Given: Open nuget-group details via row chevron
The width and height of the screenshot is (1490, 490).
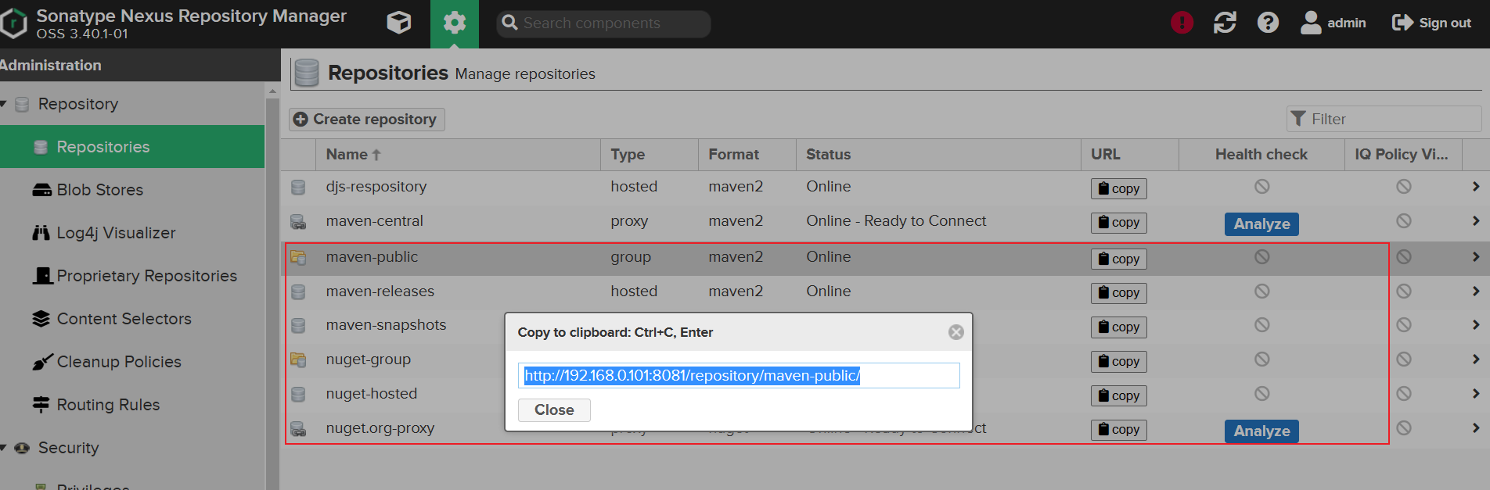Looking at the screenshot, I should click(x=1476, y=359).
